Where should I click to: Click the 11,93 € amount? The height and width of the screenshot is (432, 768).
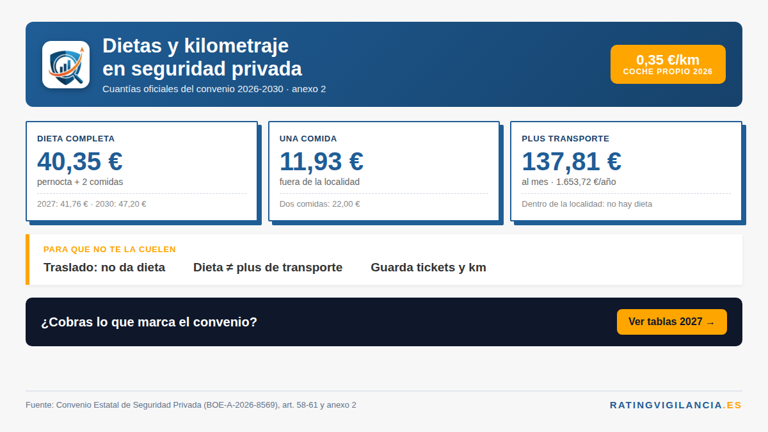click(321, 161)
